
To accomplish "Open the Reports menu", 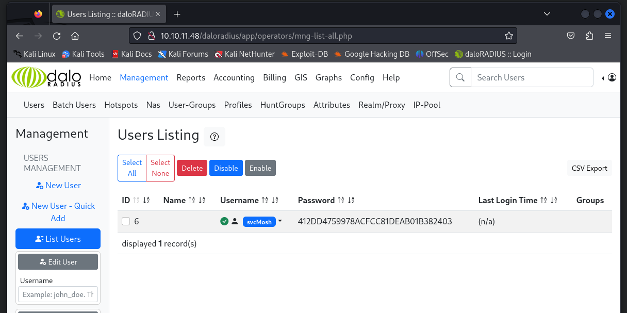I will 191,77.
